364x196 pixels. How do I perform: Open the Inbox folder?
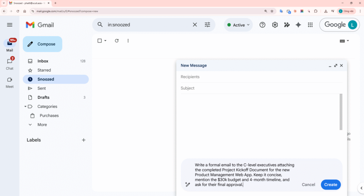tap(43, 61)
